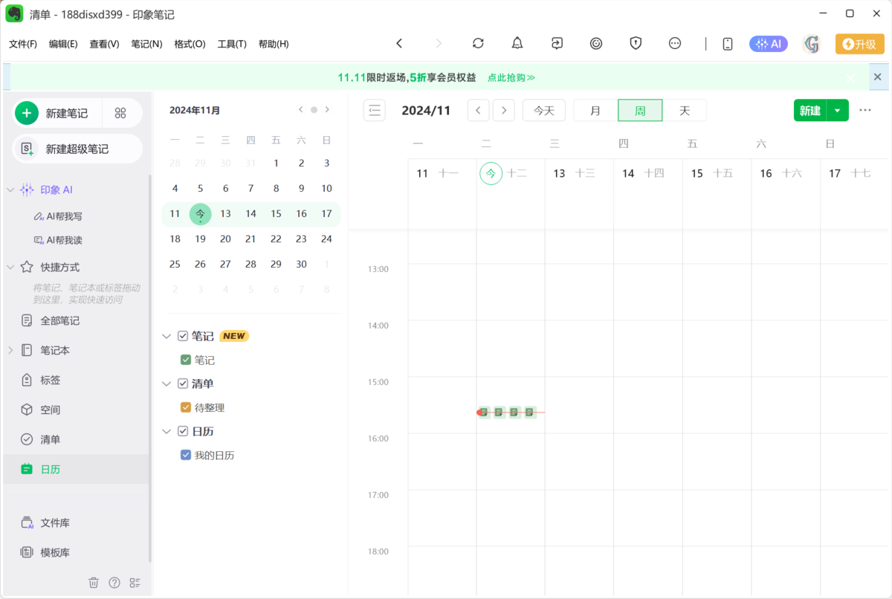The width and height of the screenshot is (892, 599).
Task: Go to previous week in calendar
Action: coord(478,111)
